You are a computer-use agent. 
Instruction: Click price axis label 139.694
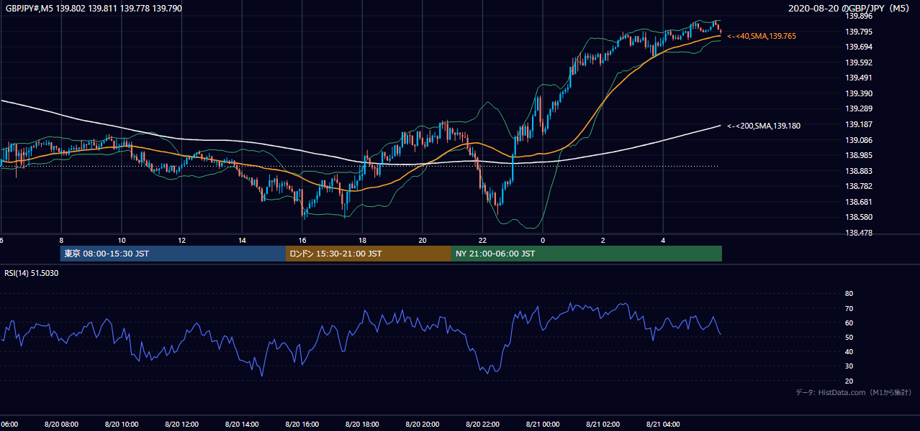pos(858,47)
